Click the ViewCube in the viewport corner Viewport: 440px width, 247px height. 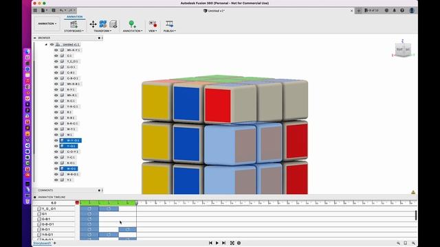(x=404, y=50)
